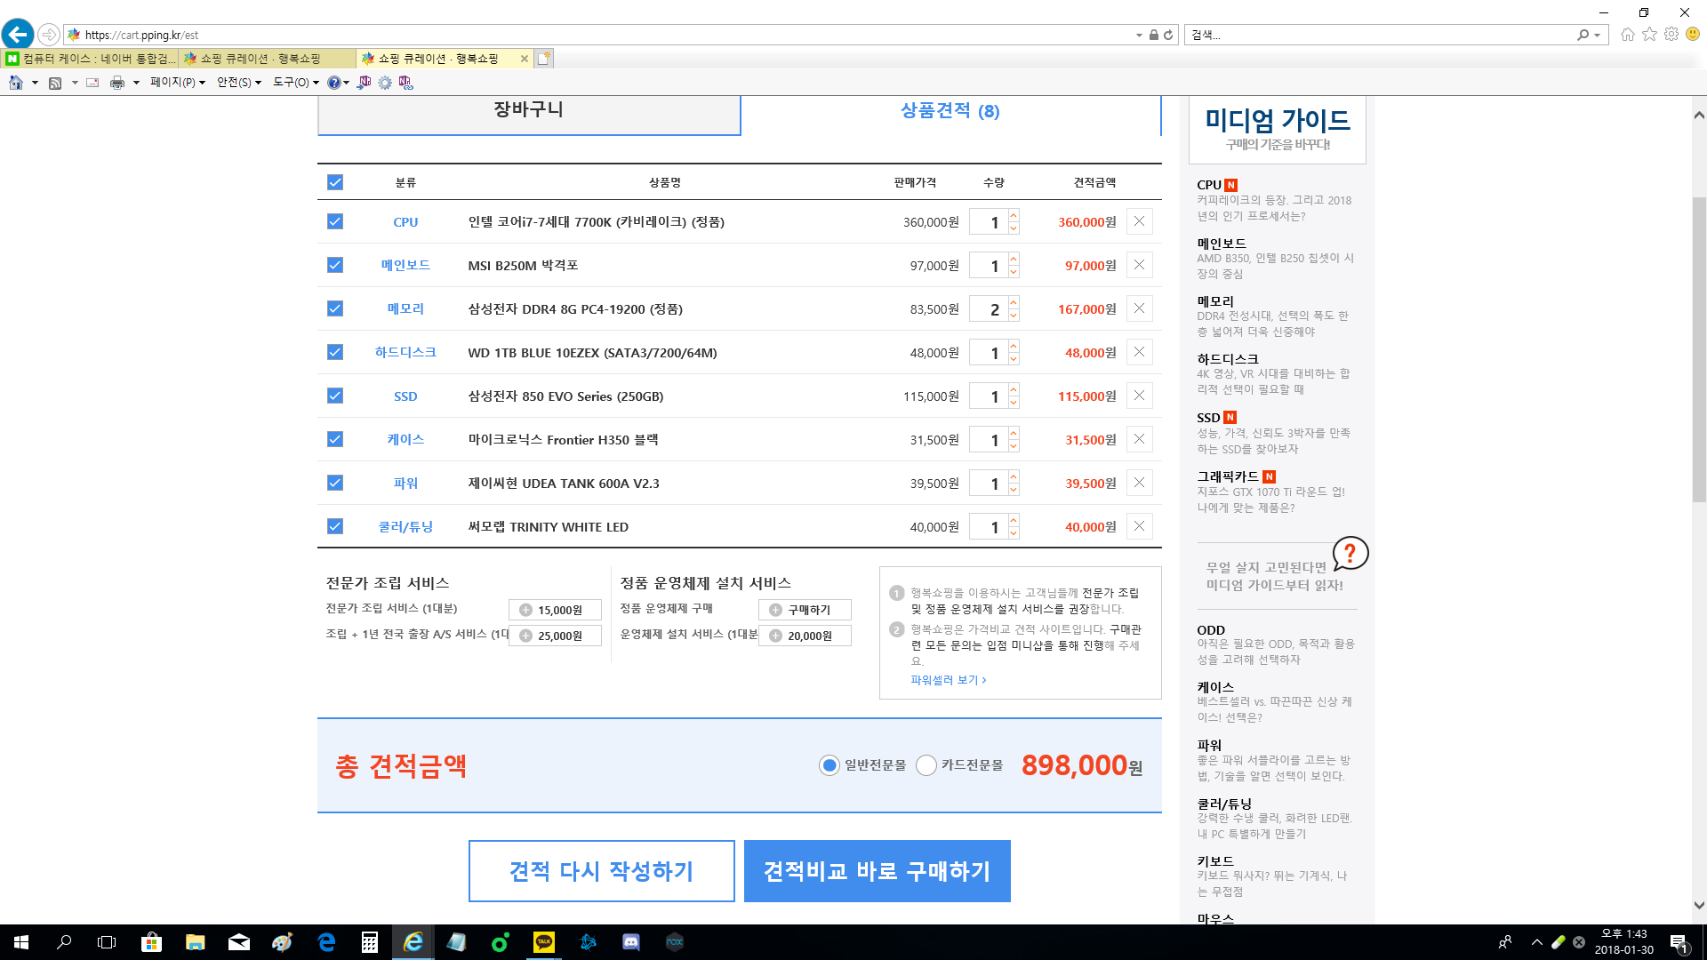Screen dimensions: 1707x960
Task: Remove the CPU row with X icon
Action: pyautogui.click(x=1139, y=221)
